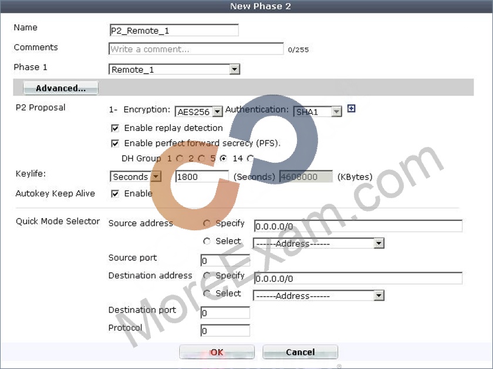Focus the Comments text field
Viewport: 493px width, 369px height.
click(x=196, y=49)
